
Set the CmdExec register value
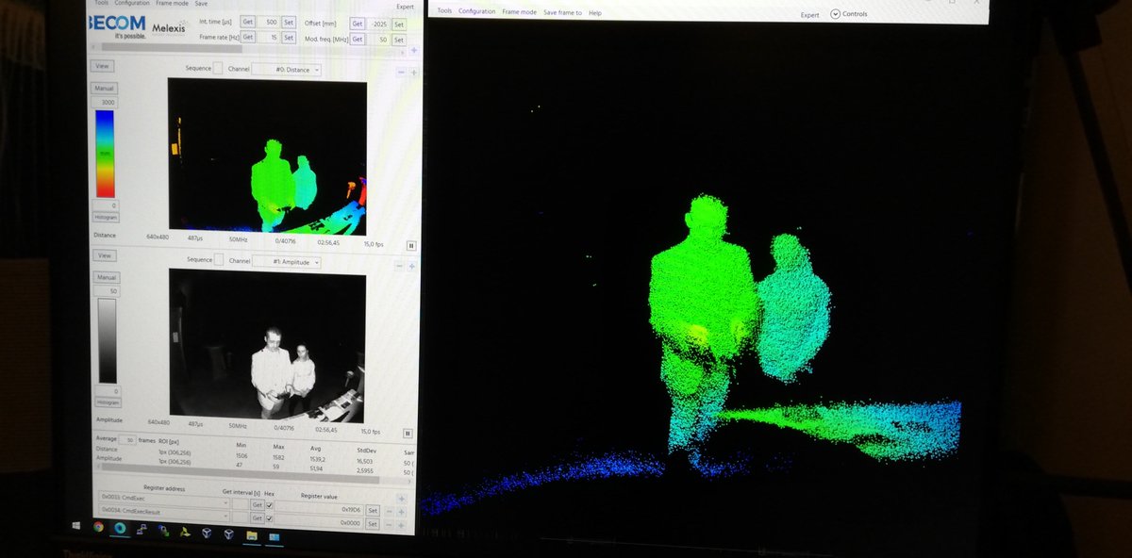click(x=373, y=510)
